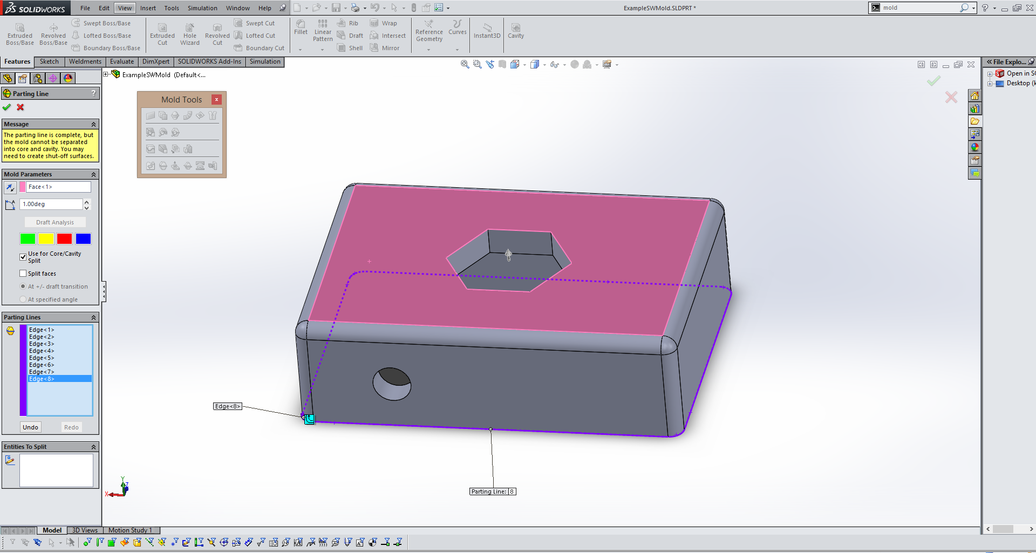Switch to the Sketch tab
Screen dimensions: 1036x553
(x=49, y=62)
